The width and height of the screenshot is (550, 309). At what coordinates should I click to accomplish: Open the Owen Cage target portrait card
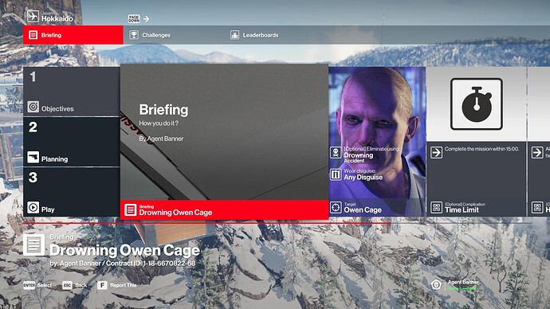(377, 142)
